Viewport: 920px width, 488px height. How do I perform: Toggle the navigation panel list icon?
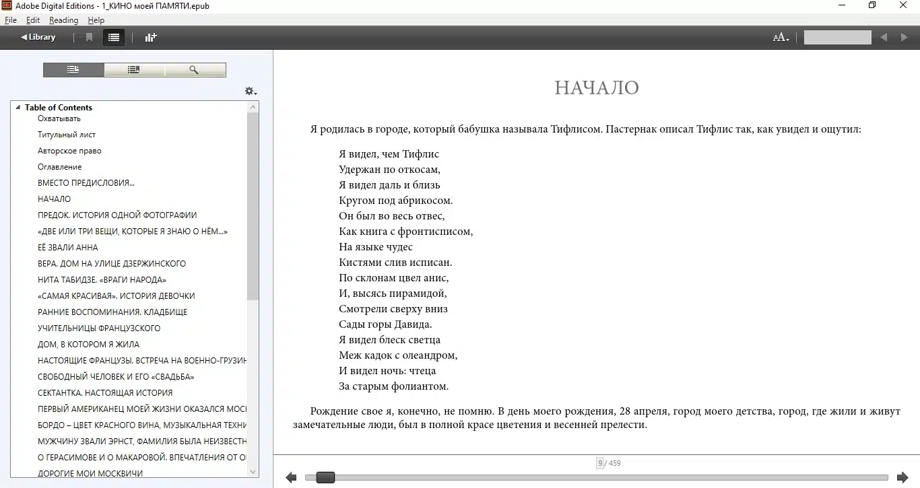point(114,38)
